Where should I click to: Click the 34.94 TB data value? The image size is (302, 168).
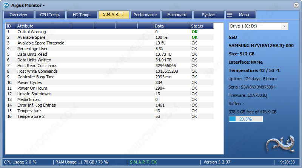pyautogui.click(x=163, y=60)
